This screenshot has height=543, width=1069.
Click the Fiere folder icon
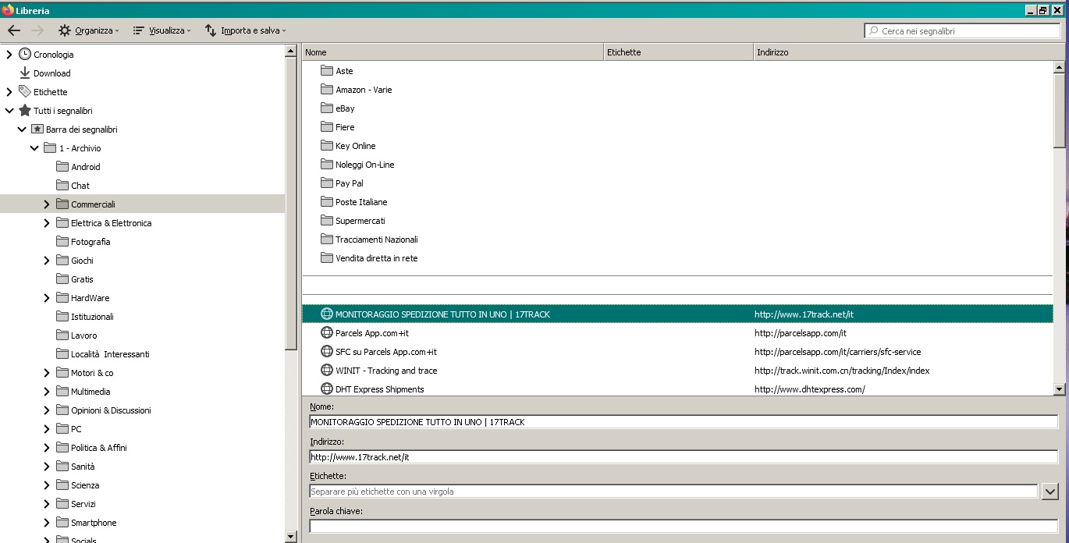pyautogui.click(x=327, y=126)
